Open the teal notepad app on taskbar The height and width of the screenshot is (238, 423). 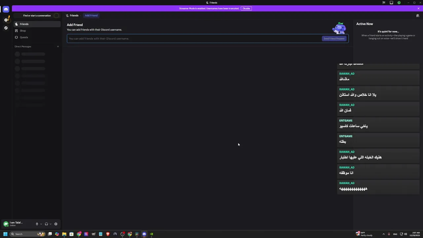pos(100,234)
